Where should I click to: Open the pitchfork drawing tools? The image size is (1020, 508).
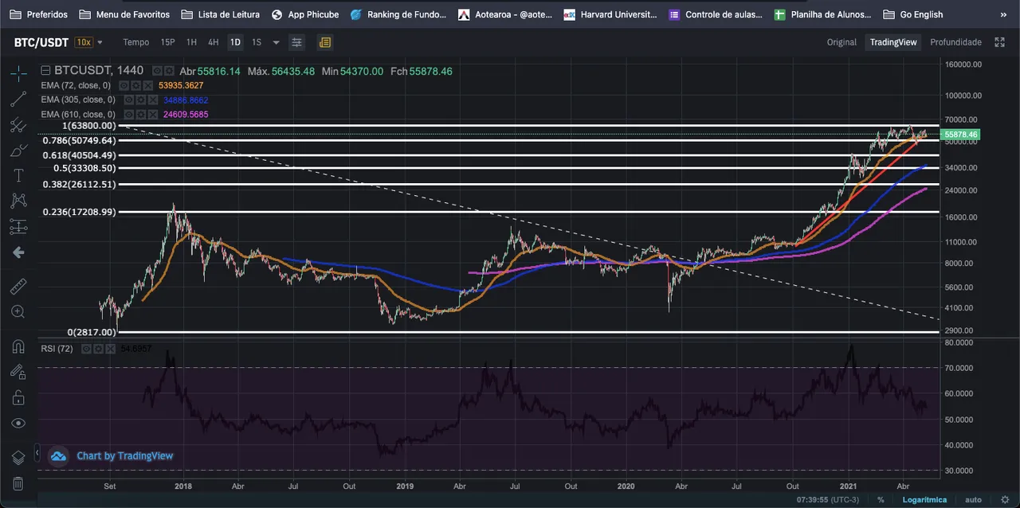(18, 124)
